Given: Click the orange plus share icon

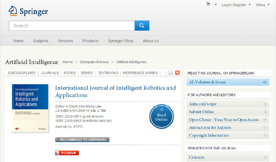Looking at the screenshot, I should (x=177, y=73).
